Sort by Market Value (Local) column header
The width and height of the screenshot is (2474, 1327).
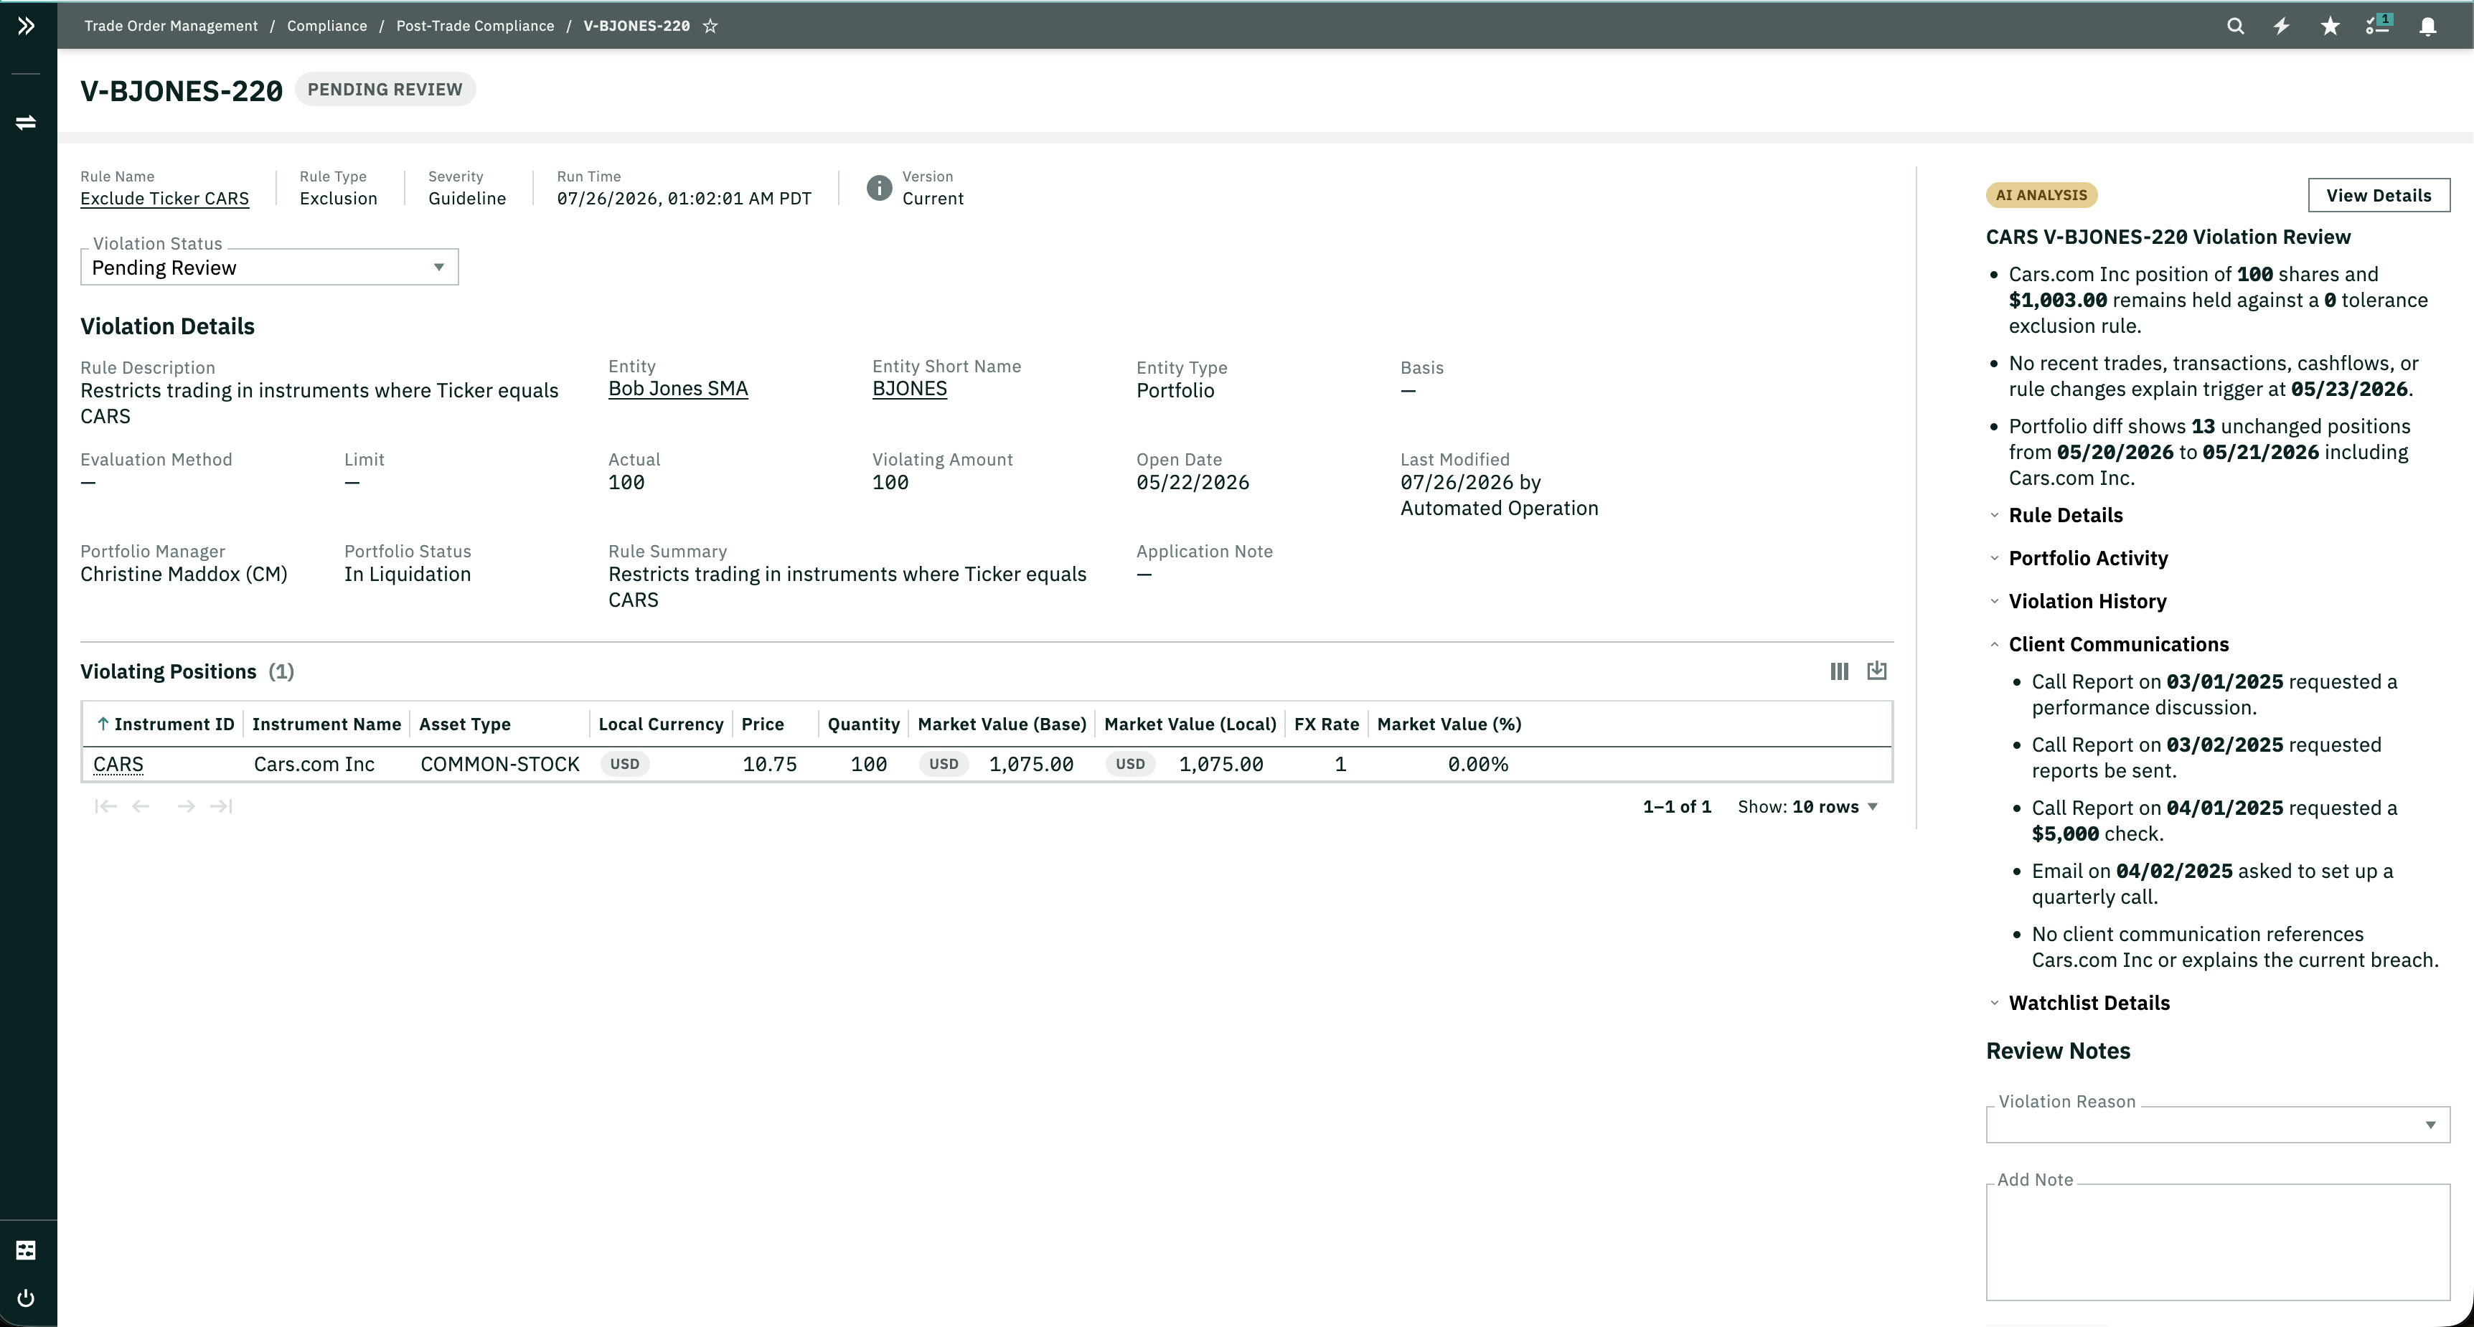[x=1190, y=724]
